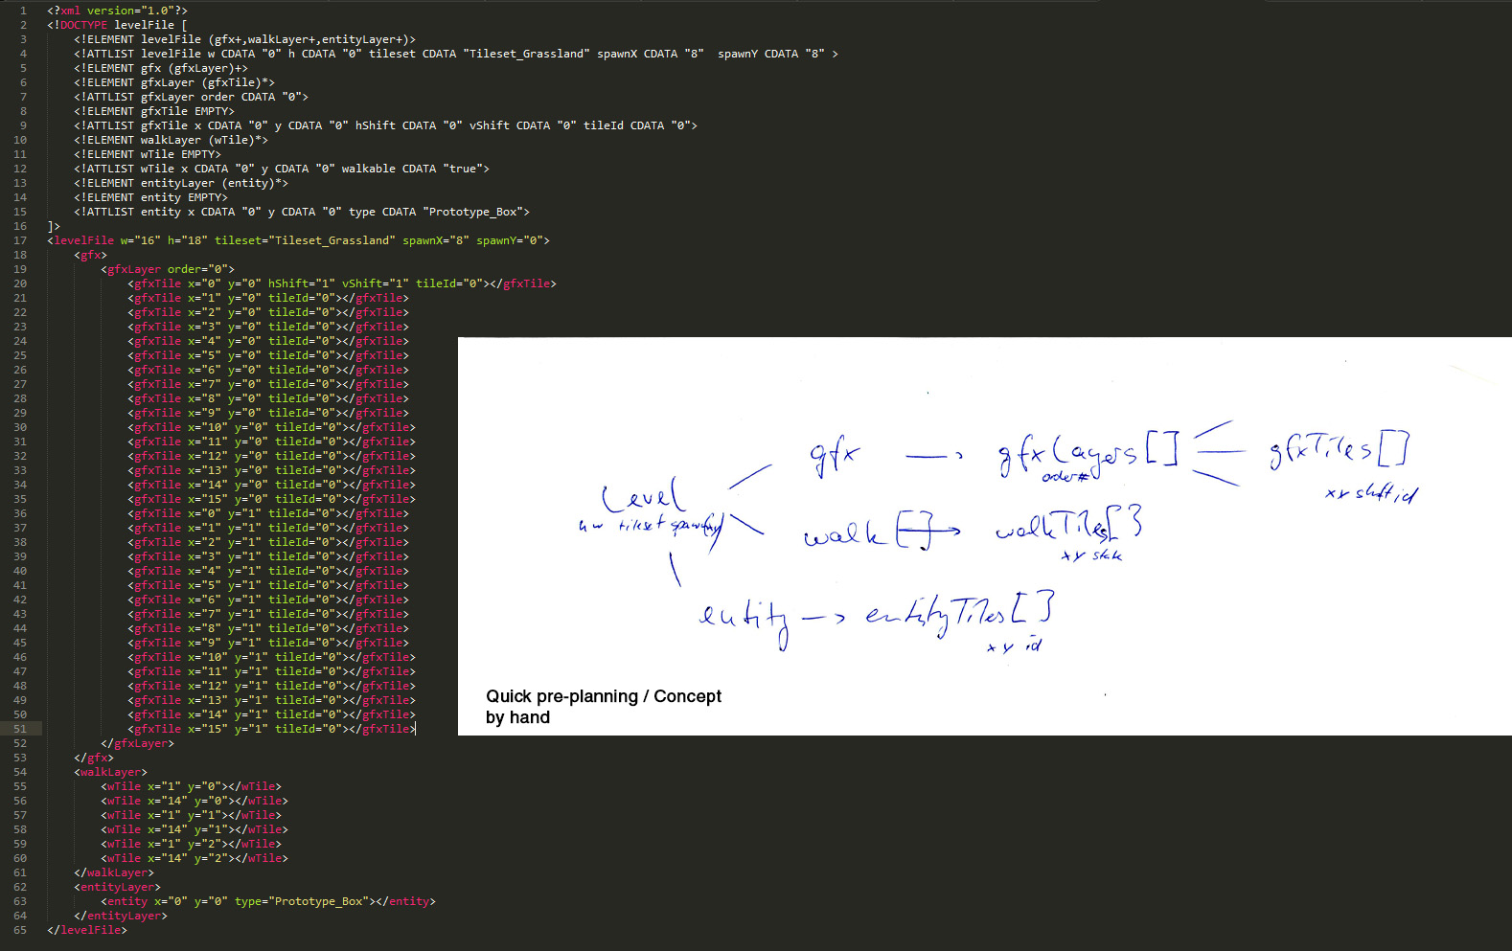The image size is (1512, 951).
Task: Click line number 51 in the gutter
Action: click(20, 729)
